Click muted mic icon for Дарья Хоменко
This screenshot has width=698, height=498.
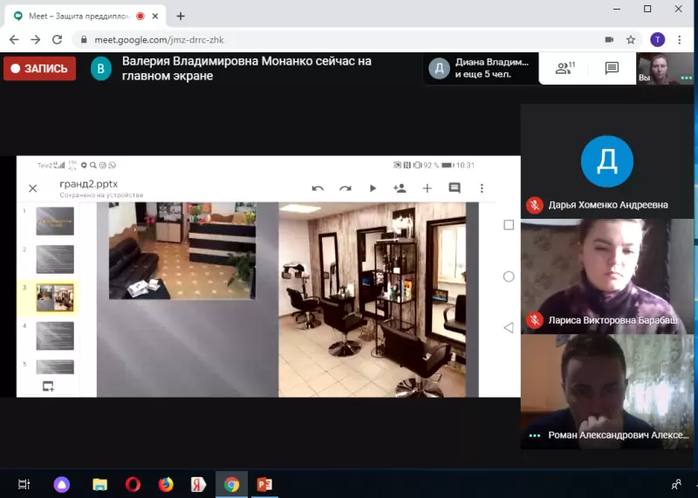coord(534,205)
